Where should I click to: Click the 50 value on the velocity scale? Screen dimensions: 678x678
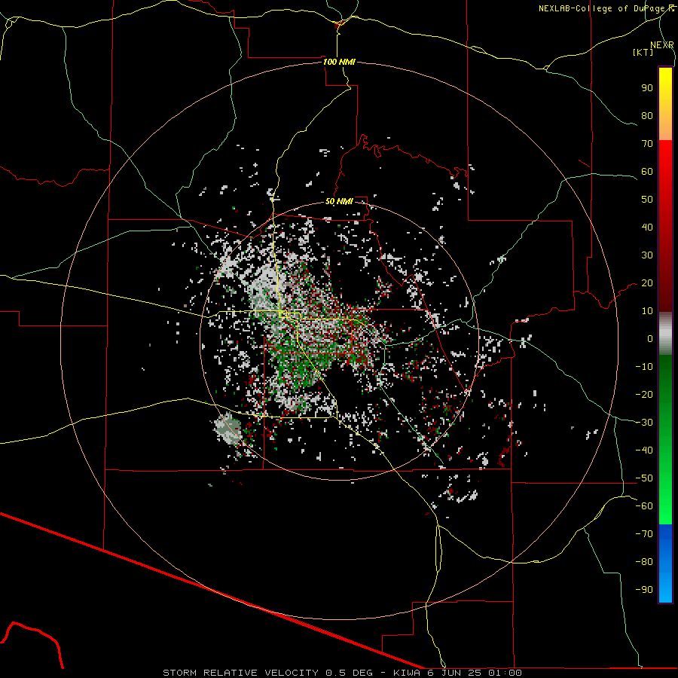pyautogui.click(x=647, y=200)
